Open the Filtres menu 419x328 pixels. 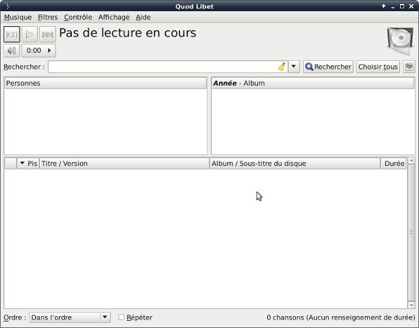[48, 17]
